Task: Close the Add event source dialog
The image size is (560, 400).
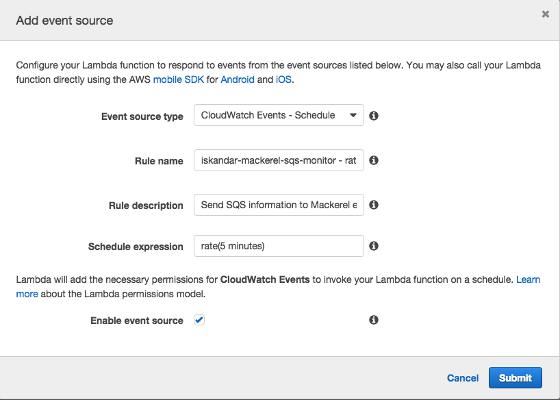Action: pyautogui.click(x=545, y=14)
